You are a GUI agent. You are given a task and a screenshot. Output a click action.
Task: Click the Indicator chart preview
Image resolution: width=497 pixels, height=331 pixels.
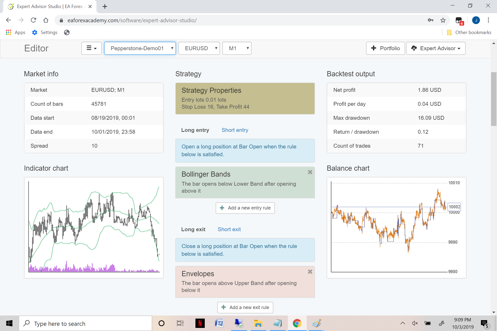click(94, 228)
